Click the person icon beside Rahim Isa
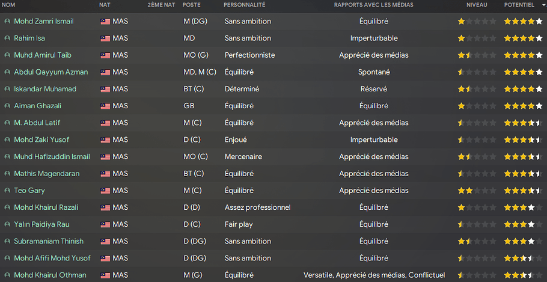Screen dimensions: 547x282 click(x=7, y=38)
